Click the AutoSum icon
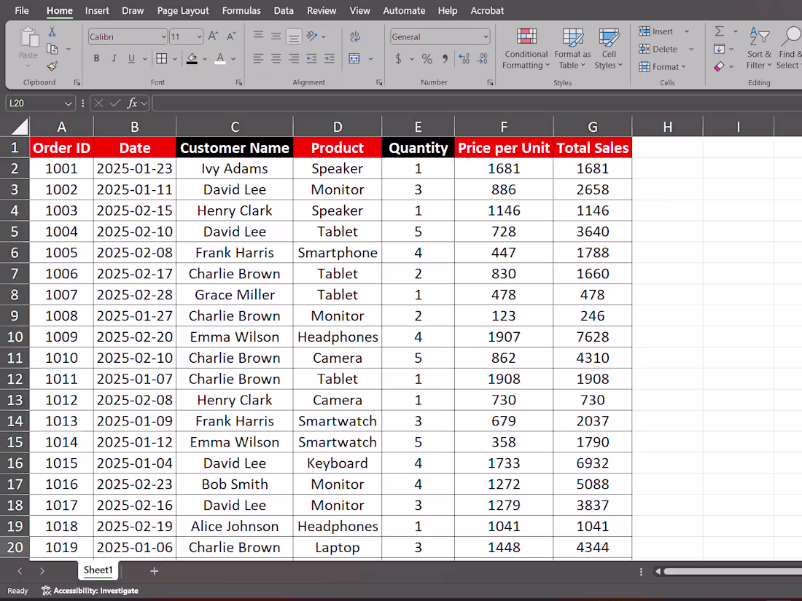 pos(720,31)
